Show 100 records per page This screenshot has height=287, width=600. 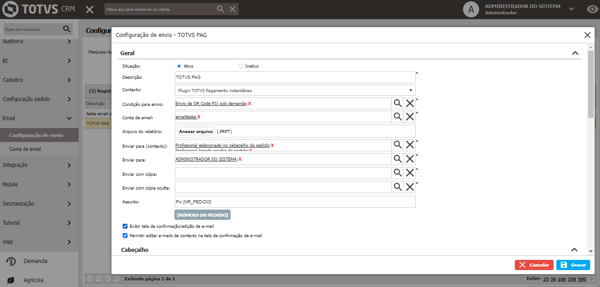coord(561,279)
